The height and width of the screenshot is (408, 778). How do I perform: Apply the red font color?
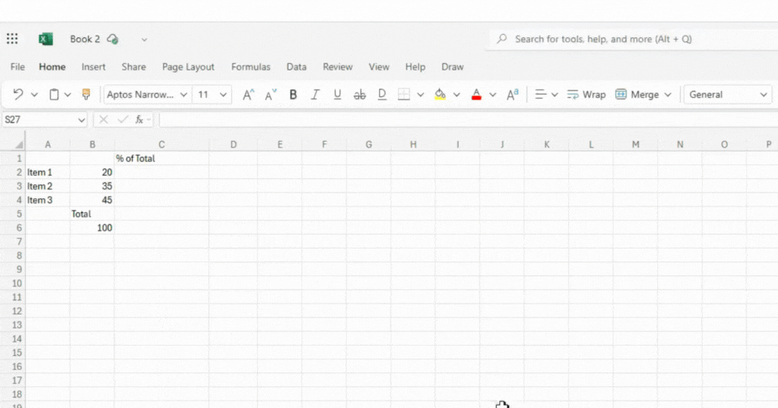click(x=477, y=94)
